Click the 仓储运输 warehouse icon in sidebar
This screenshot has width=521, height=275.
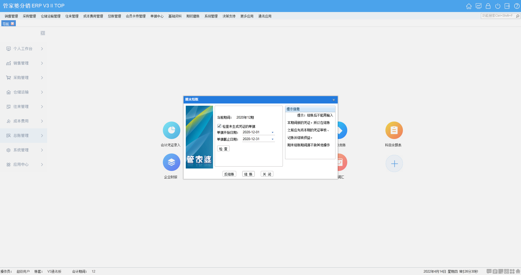[x=8, y=92]
